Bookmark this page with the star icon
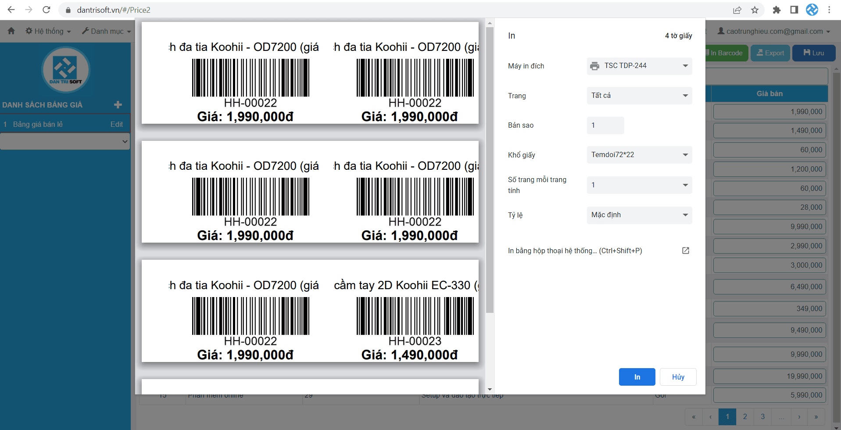The height and width of the screenshot is (430, 841). coord(755,10)
